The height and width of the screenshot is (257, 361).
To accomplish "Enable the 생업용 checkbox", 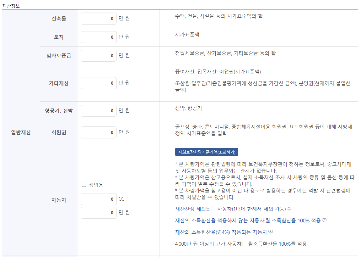I will point(84,185).
